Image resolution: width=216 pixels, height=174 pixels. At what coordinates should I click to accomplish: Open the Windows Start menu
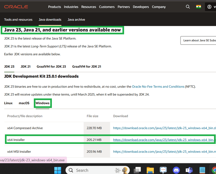57,170
